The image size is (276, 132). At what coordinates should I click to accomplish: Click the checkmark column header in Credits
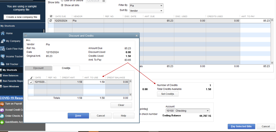pos(31,77)
